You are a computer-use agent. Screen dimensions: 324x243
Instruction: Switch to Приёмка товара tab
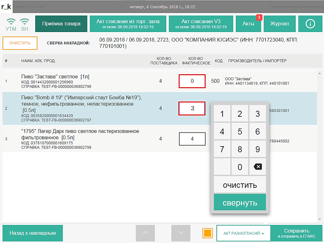pyautogui.click(x=61, y=24)
